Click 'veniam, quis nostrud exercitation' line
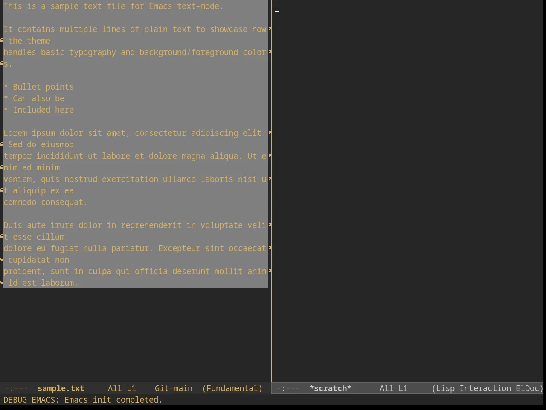This screenshot has width=546, height=410. (x=135, y=179)
